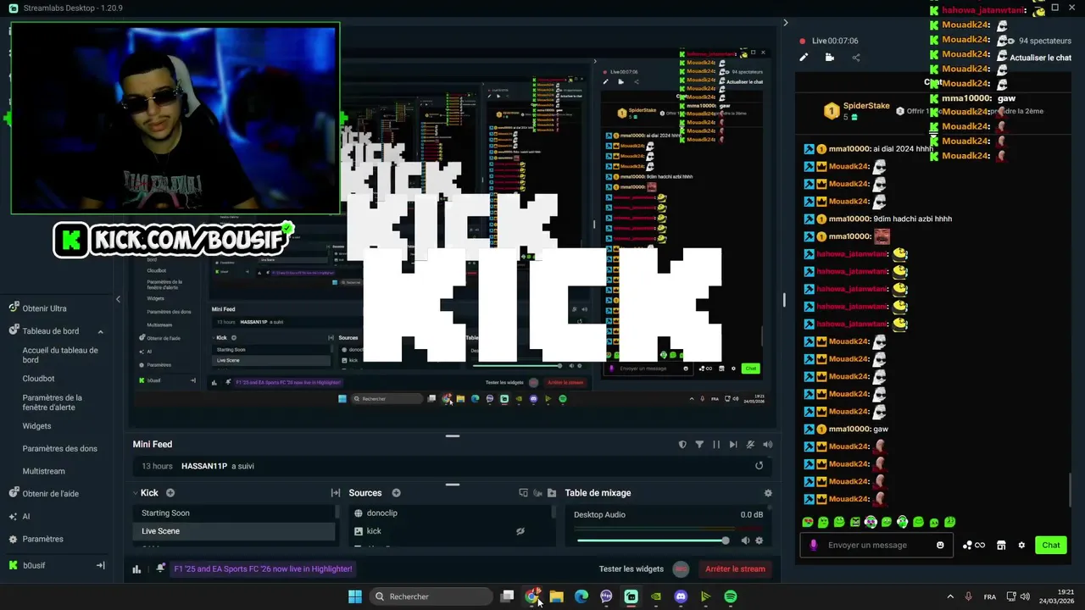Disable alerts icon in Mini Feed header
This screenshot has width=1085, height=610.
tap(750, 444)
